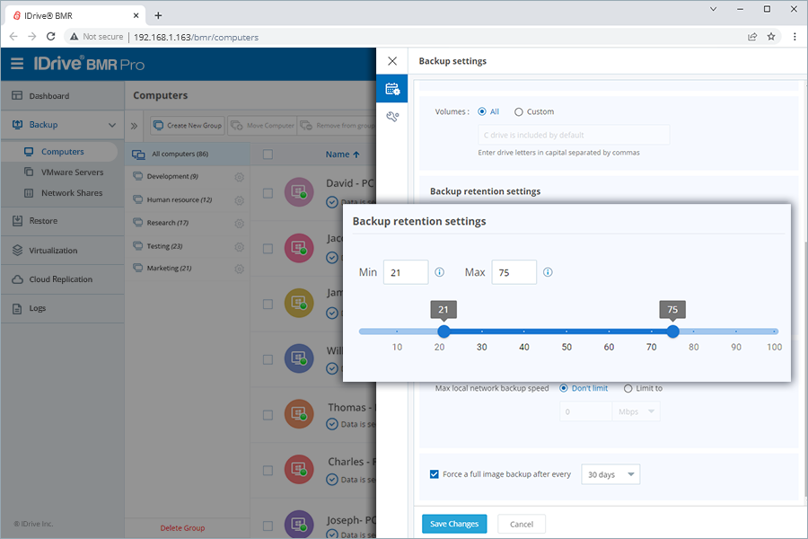Open settings gear for Development group

(239, 177)
